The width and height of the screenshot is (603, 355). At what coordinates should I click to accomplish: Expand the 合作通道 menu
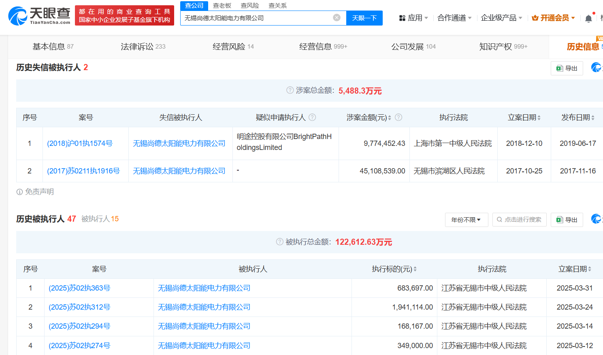click(x=454, y=18)
